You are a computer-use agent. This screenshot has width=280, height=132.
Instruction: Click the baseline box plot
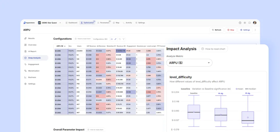pyautogui.click(x=194, y=112)
